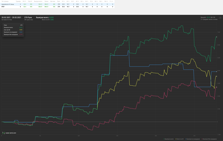223x141 pixels.
Task: Click end marker of red non-showdown line
Action: pyautogui.click(x=217, y=87)
